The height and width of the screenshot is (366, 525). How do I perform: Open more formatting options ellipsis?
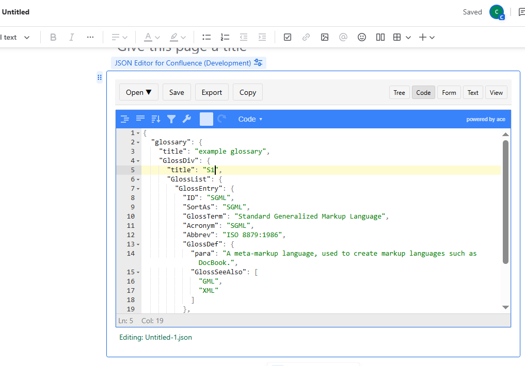[x=90, y=37]
